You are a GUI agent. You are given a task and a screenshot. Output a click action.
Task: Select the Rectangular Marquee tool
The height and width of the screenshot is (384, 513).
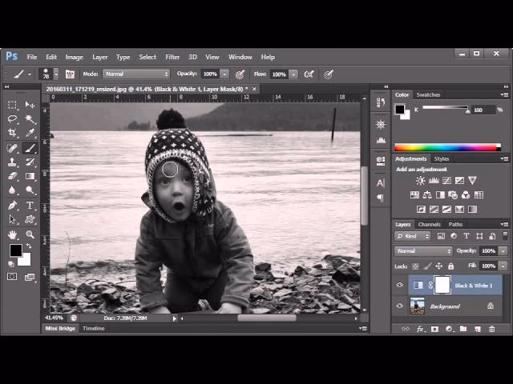pyautogui.click(x=12, y=105)
